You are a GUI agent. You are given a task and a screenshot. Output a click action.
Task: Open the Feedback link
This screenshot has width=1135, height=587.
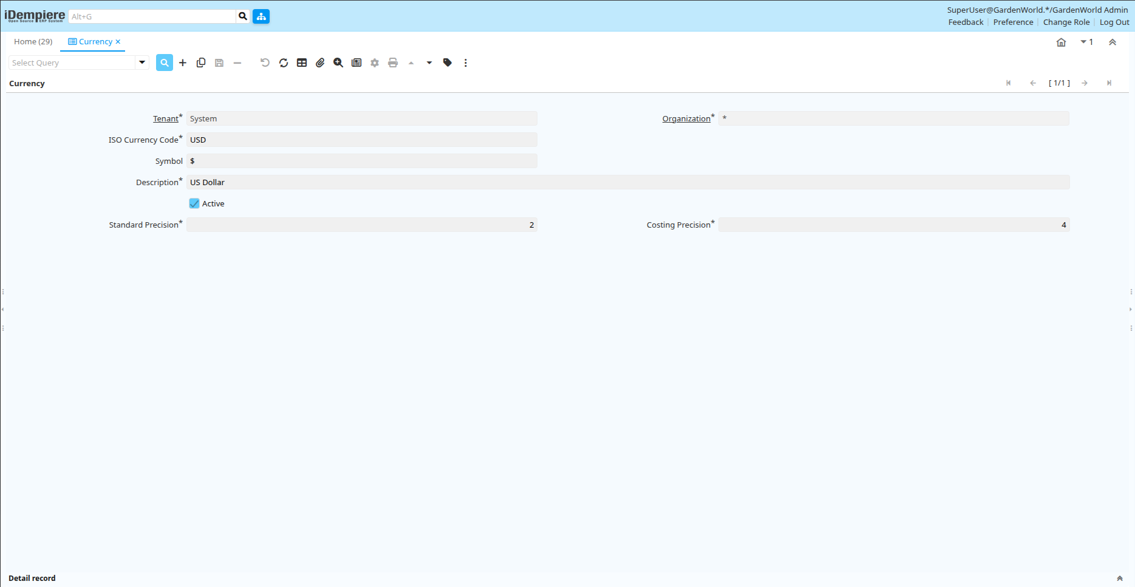[x=966, y=22]
